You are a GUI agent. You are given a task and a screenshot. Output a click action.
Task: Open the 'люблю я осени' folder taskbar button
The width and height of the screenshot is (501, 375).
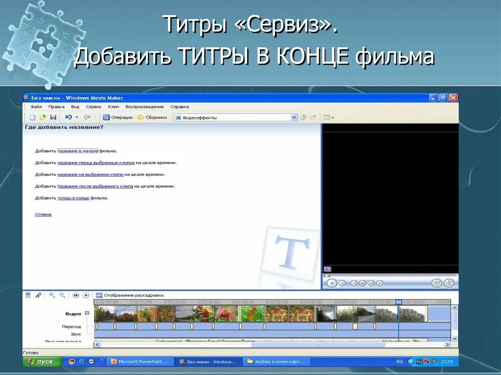276,362
